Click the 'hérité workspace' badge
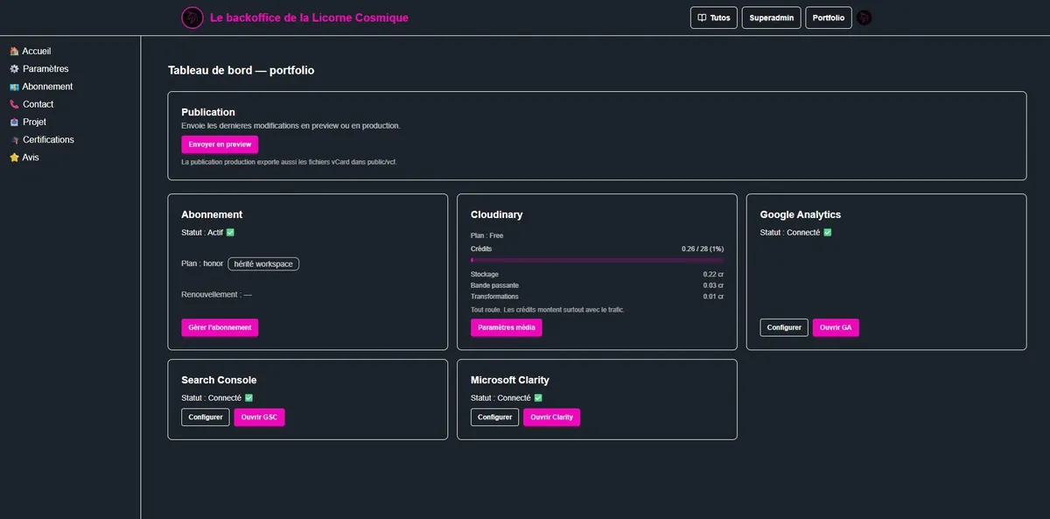Screen dimensions: 1050x519 pos(263,263)
